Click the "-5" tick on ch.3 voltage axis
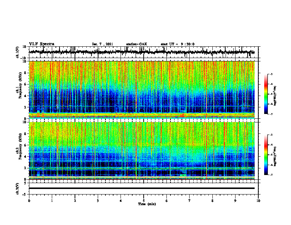 (25, 194)
